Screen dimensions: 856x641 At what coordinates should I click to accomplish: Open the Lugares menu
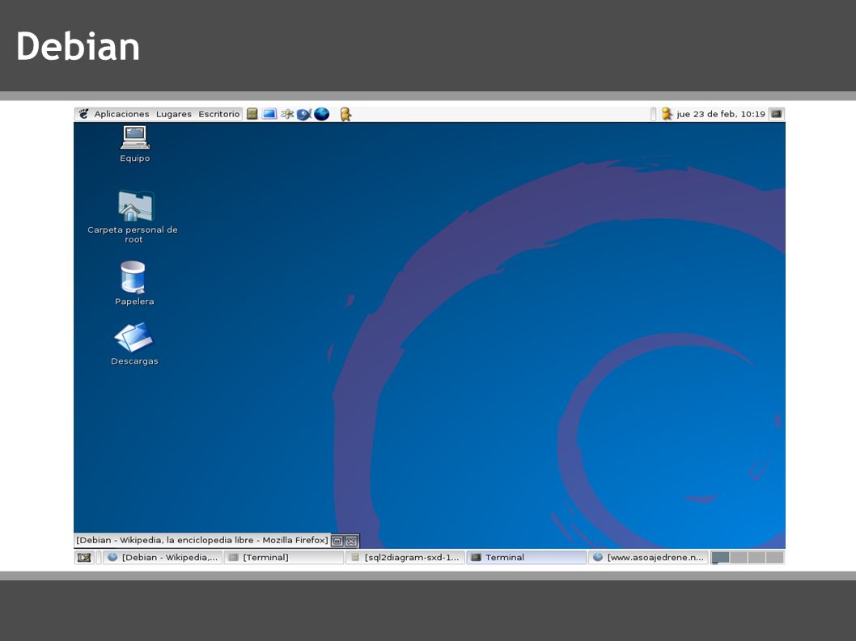[174, 114]
